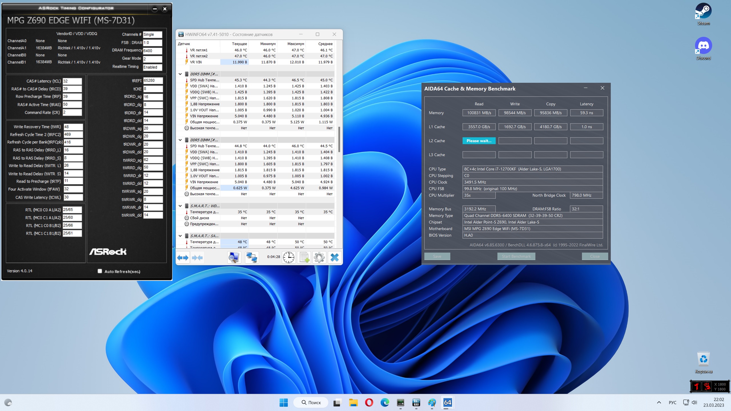Collapse first DDR5 DIMM sensor group
731x411 pixels.
(180, 74)
